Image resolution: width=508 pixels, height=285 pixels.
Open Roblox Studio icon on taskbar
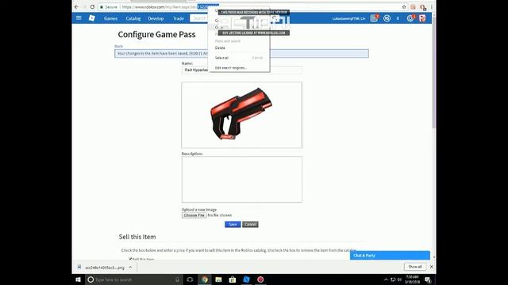click(246, 279)
